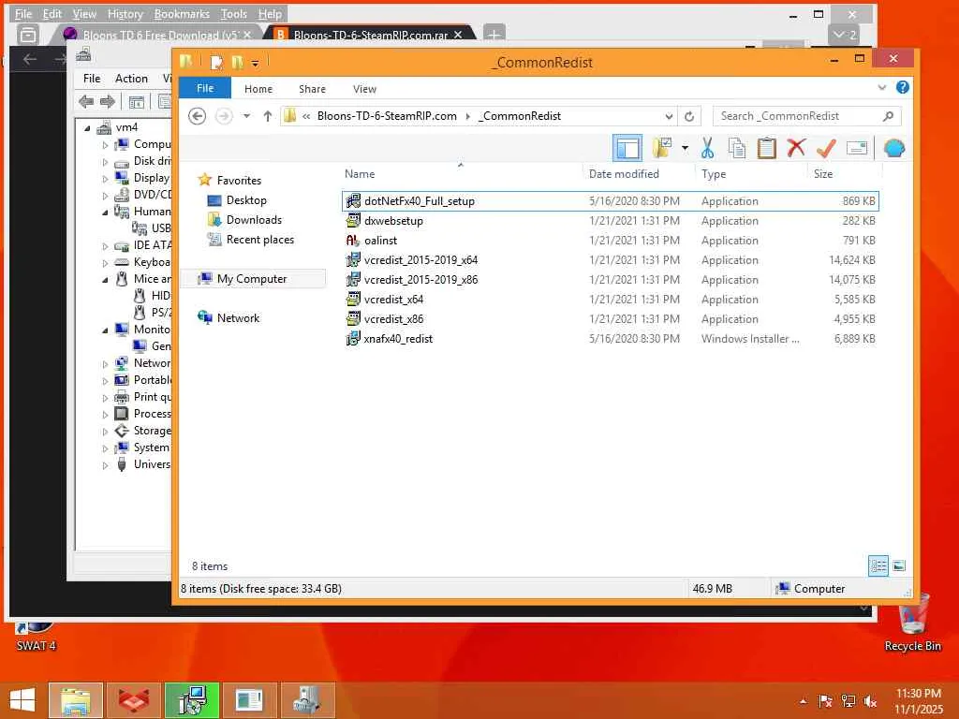959x719 pixels.
Task: Expand the address path breadcrumb chevrons
Action: click(306, 116)
